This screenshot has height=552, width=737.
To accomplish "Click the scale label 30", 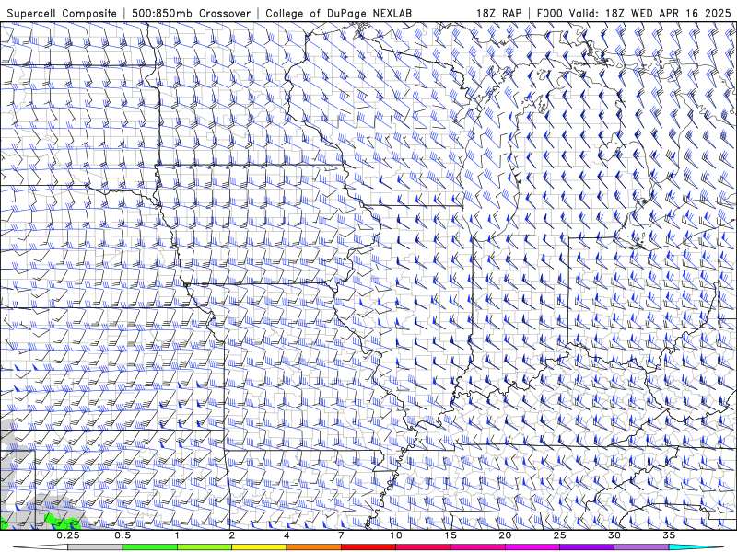I will pos(614,535).
